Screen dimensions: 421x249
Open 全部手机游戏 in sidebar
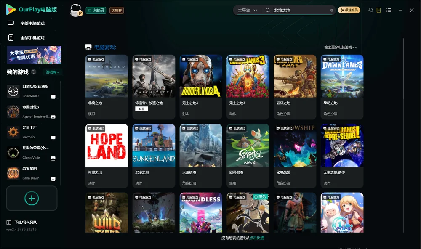tap(32, 37)
